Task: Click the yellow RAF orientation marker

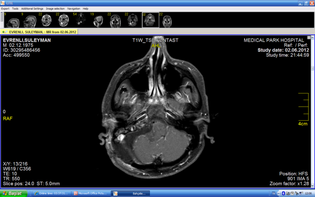Action: coord(7,119)
